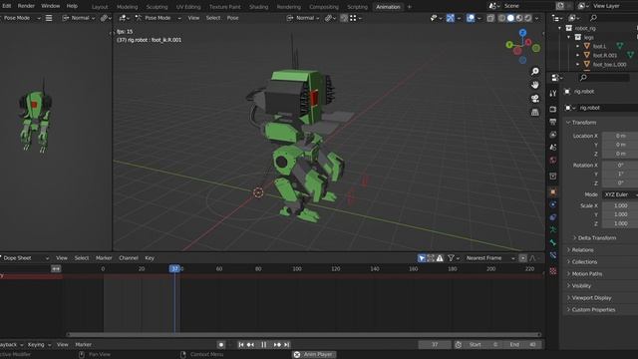Toggle camera view icon in viewport
The image size is (638, 359).
[x=535, y=99]
